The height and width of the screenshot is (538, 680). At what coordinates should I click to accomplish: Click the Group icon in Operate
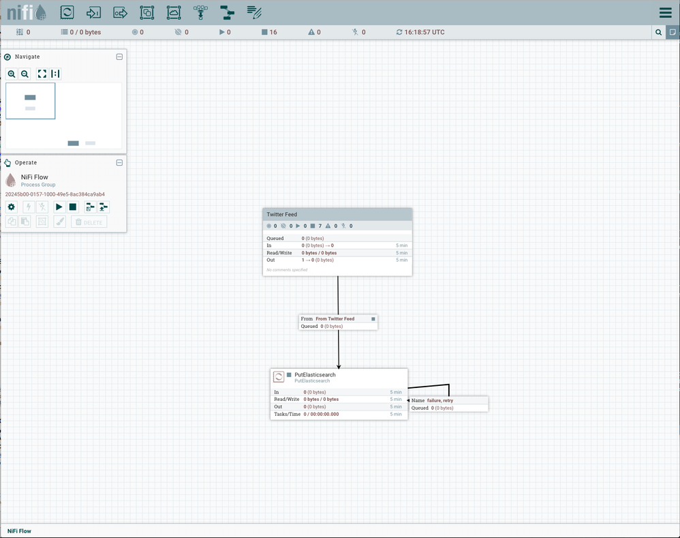coord(42,222)
